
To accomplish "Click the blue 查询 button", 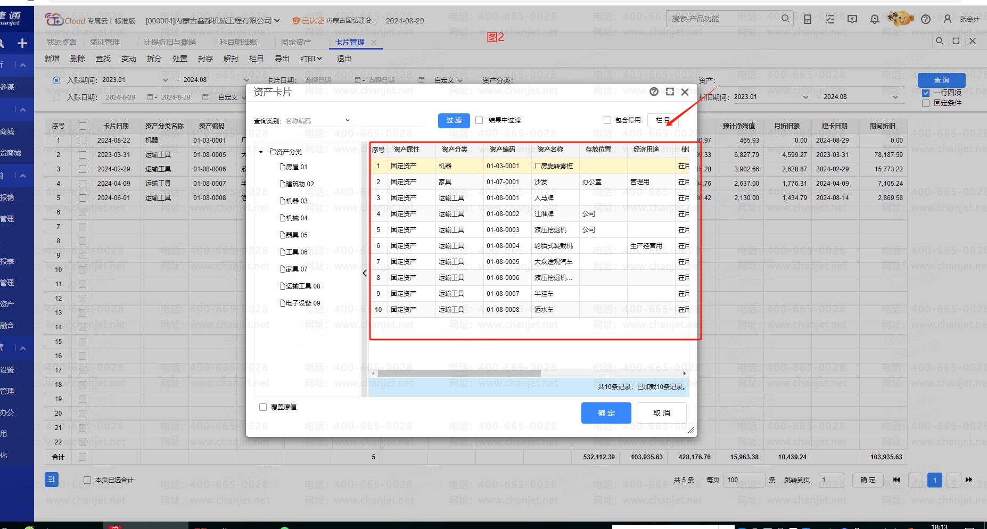I will (x=942, y=80).
